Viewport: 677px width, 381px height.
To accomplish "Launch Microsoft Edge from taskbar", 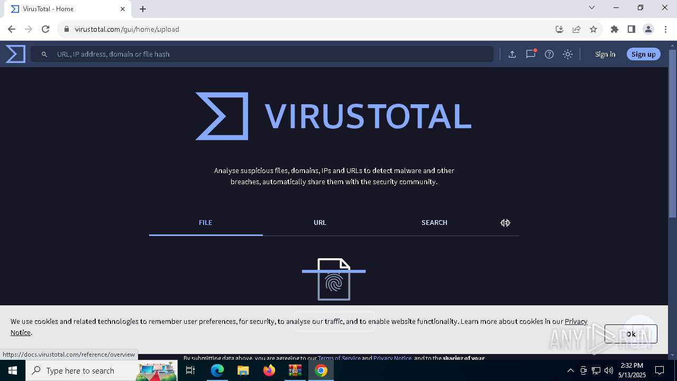I will [x=217, y=370].
